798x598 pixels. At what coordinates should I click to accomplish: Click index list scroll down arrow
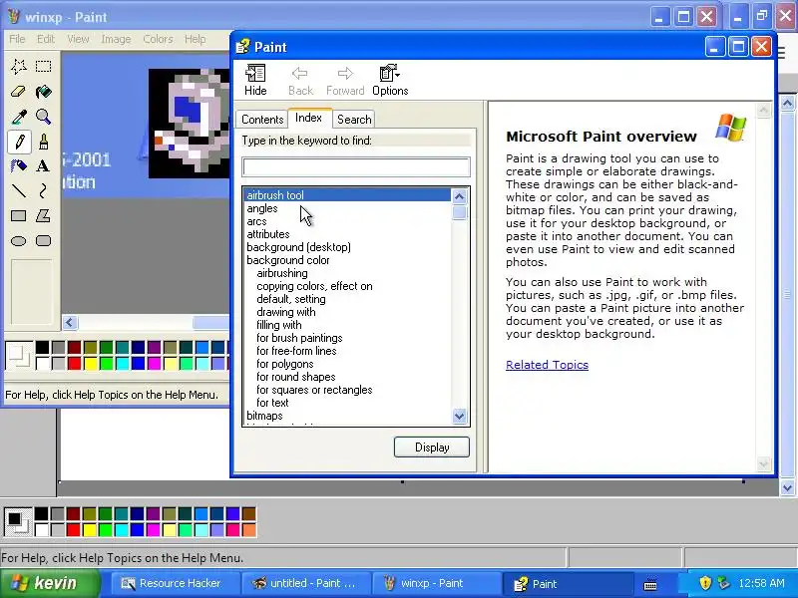[459, 417]
